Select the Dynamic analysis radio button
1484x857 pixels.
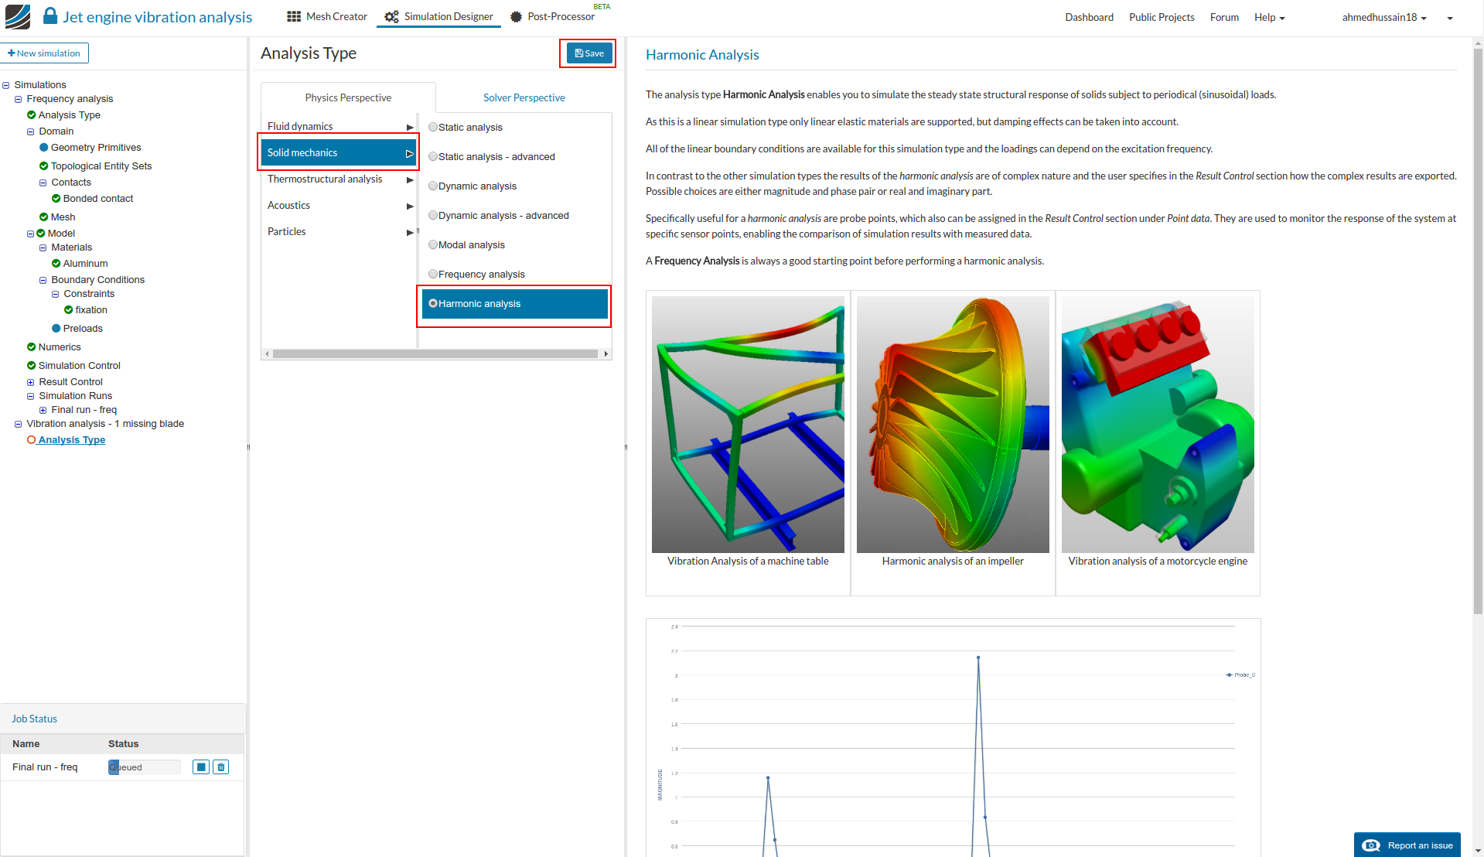[x=433, y=186]
